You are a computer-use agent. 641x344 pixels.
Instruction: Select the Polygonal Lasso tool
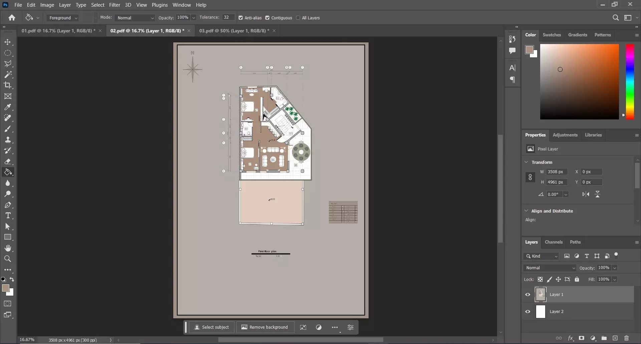(8, 64)
